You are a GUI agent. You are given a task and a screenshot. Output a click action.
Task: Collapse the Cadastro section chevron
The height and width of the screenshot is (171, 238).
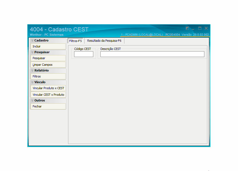click(32, 40)
